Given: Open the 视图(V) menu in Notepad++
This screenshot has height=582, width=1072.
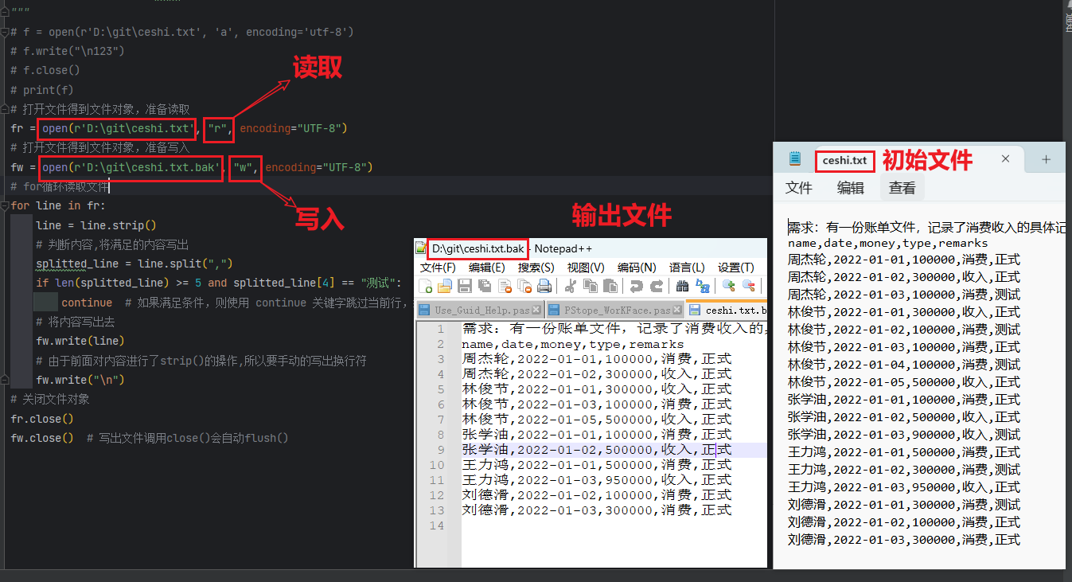Looking at the screenshot, I should (586, 268).
